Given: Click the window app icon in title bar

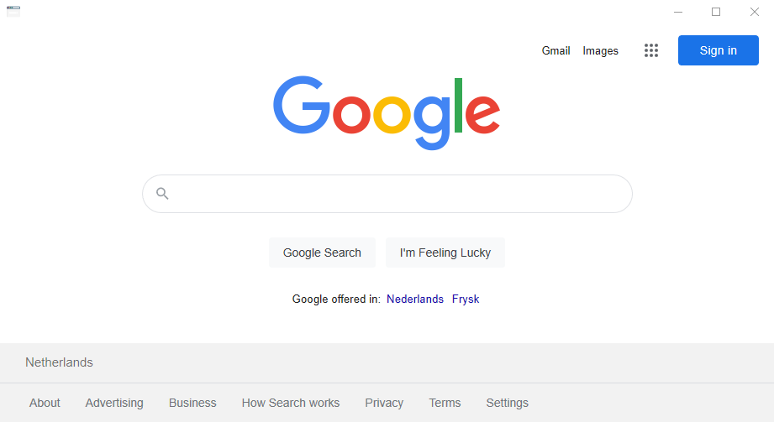Looking at the screenshot, I should [13, 12].
